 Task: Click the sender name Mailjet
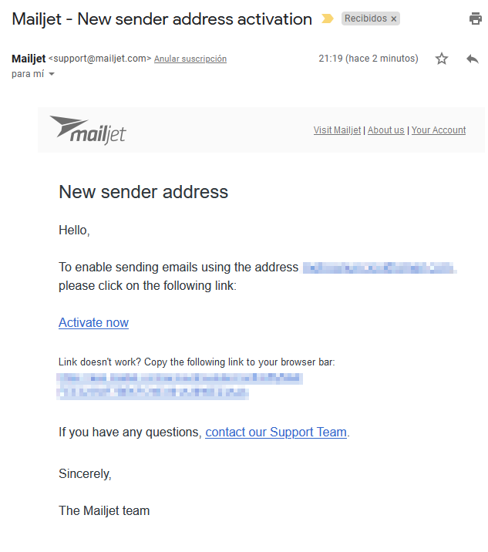[x=29, y=59]
